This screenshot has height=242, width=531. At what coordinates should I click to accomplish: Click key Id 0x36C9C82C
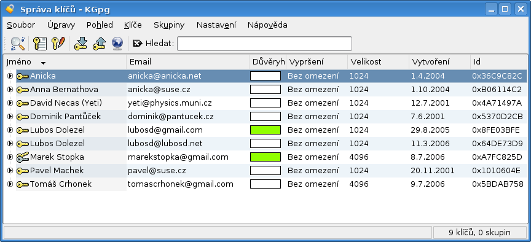[497, 76]
